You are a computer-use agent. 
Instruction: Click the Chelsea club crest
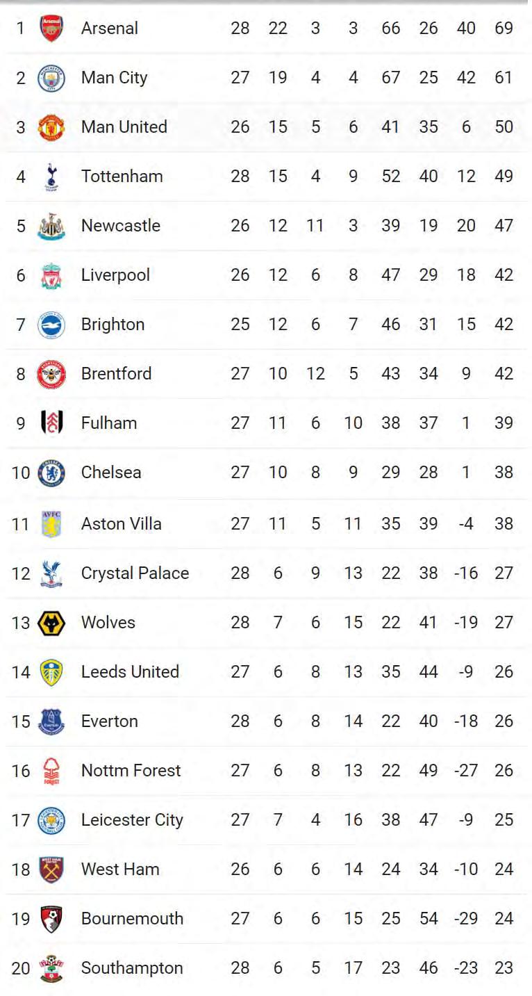click(51, 473)
